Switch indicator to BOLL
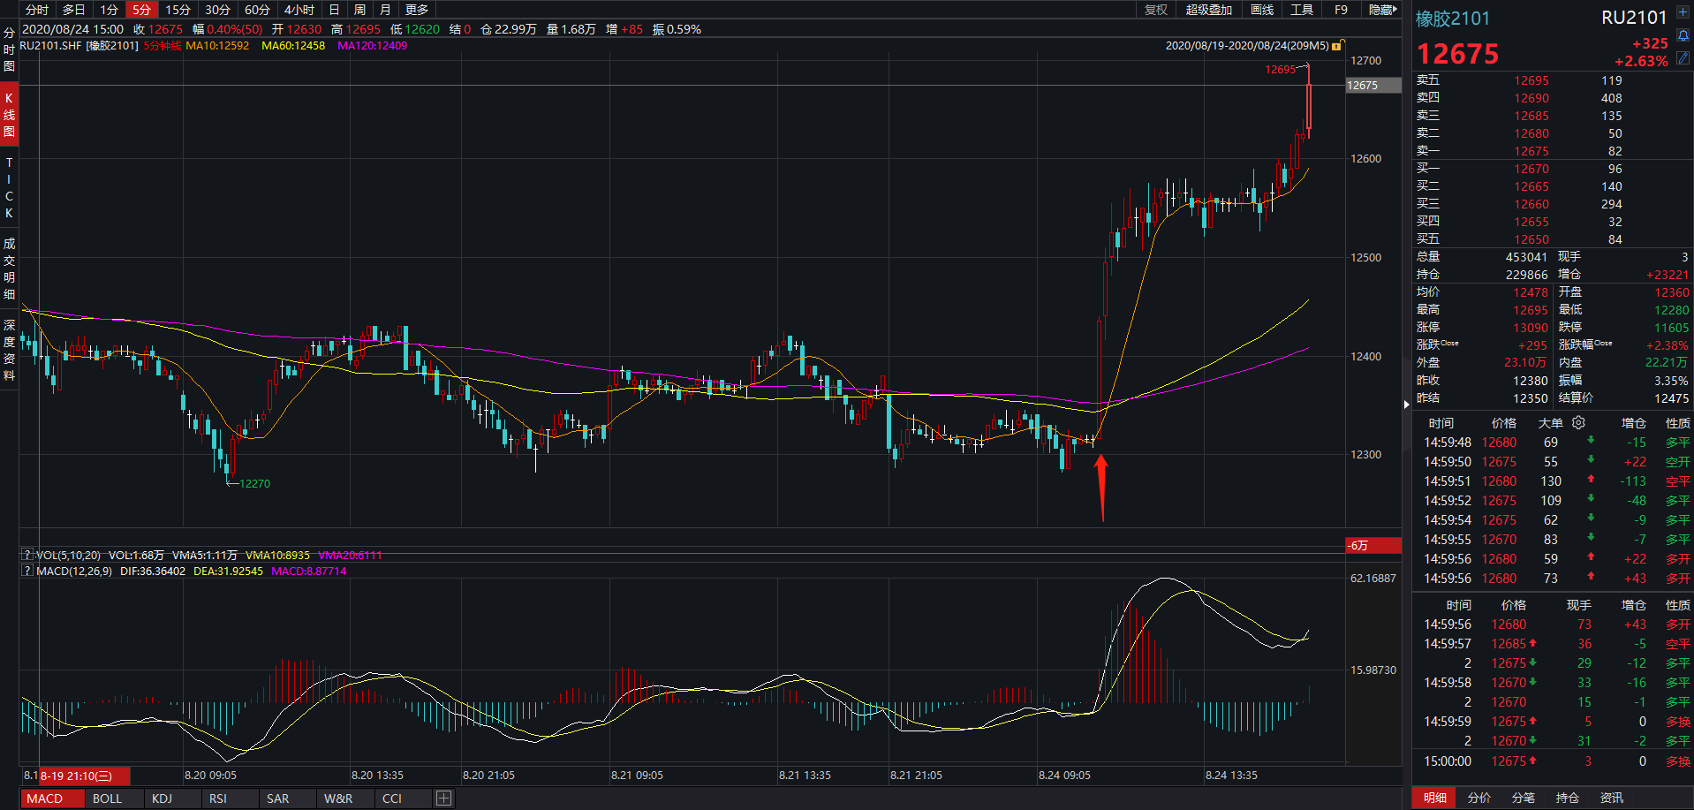 [x=107, y=799]
